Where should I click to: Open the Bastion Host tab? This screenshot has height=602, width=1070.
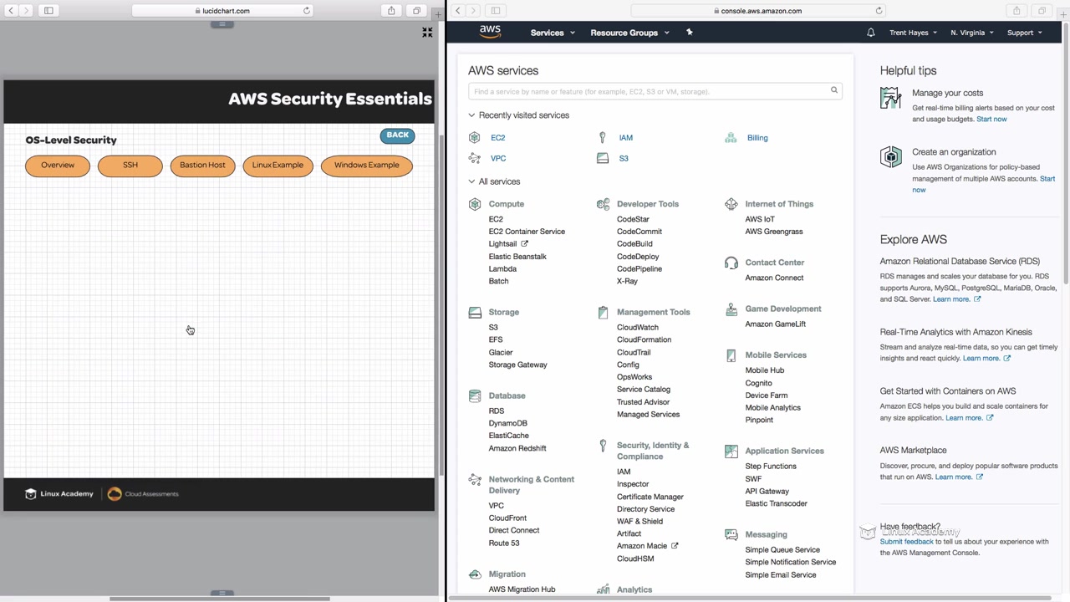pos(202,166)
